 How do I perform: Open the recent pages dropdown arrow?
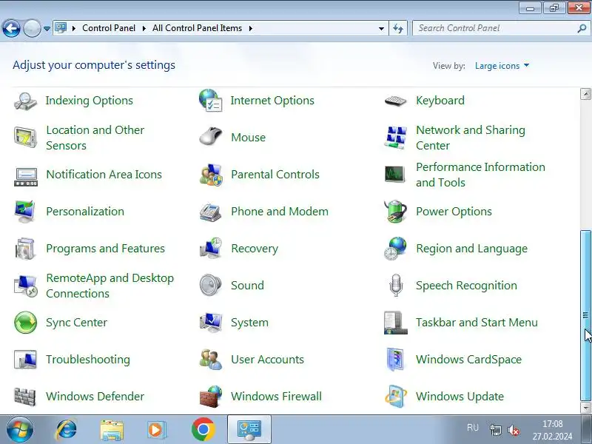[x=47, y=28]
